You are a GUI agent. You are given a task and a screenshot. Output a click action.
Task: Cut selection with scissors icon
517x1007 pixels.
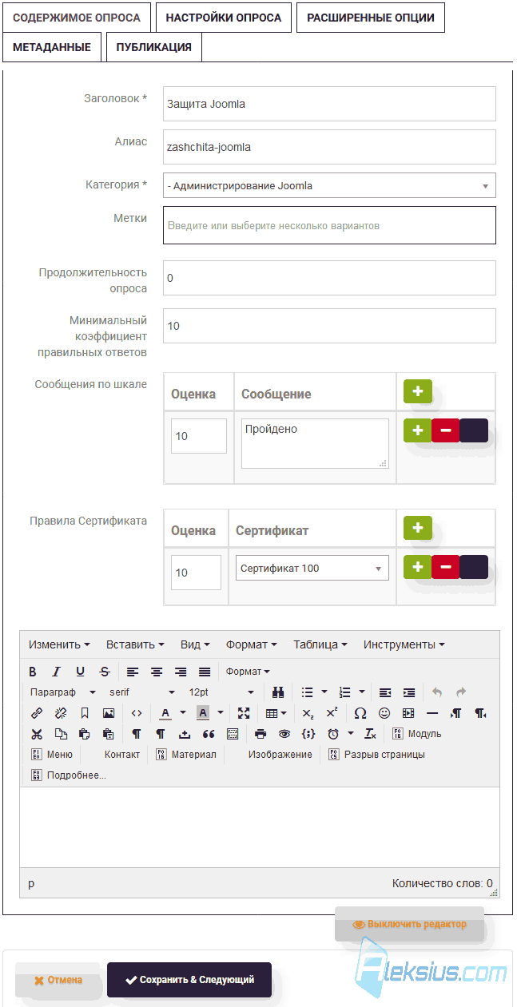click(37, 734)
